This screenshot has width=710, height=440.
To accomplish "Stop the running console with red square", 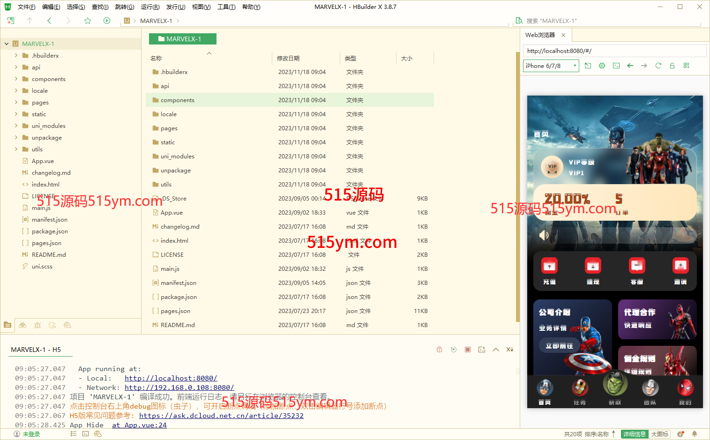I will pos(467,350).
